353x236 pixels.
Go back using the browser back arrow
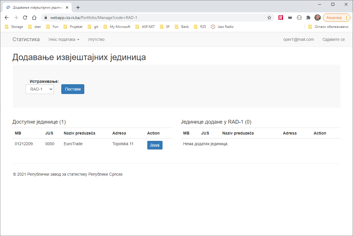point(7,18)
